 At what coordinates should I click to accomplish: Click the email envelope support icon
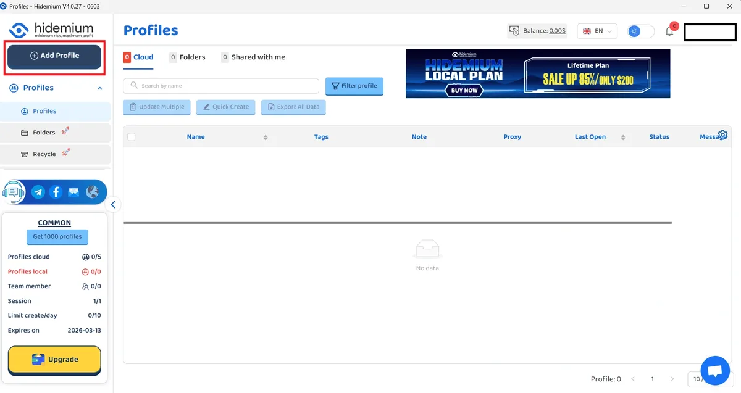pos(74,192)
